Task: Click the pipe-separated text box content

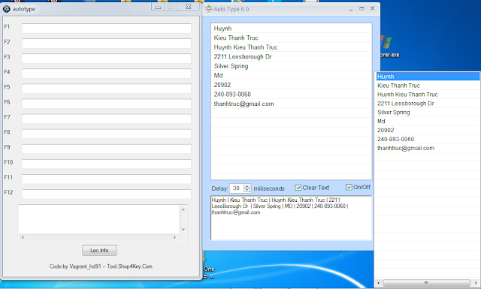Action: coord(291,218)
